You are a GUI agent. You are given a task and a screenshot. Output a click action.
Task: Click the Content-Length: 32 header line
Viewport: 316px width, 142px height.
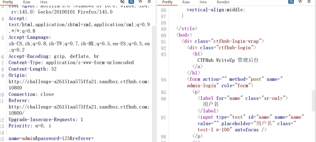coord(32,69)
